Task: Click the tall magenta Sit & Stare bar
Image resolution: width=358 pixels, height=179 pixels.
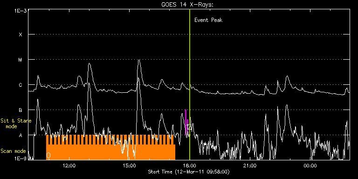Action: click(186, 123)
